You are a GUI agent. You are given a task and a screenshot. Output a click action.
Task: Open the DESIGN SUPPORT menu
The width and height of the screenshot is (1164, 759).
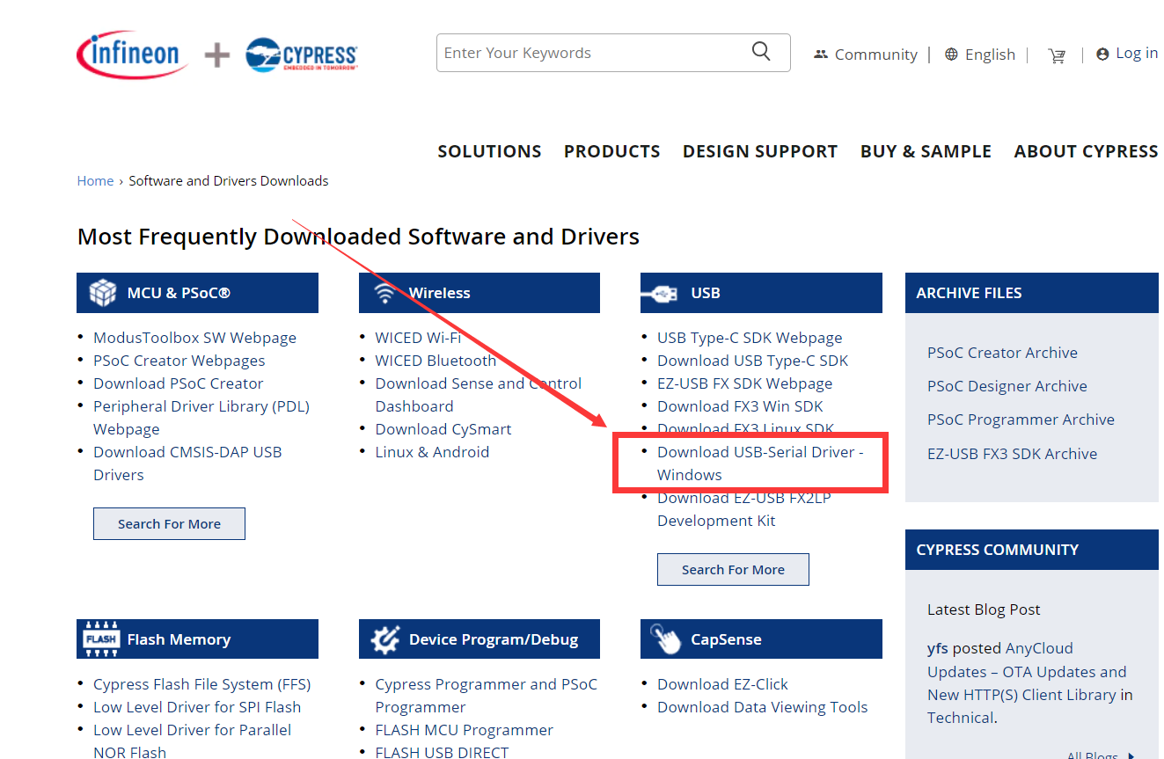[760, 151]
